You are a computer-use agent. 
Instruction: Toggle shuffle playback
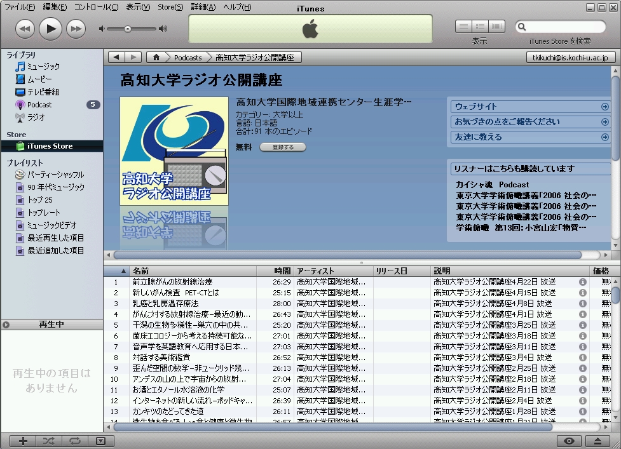coord(49,441)
